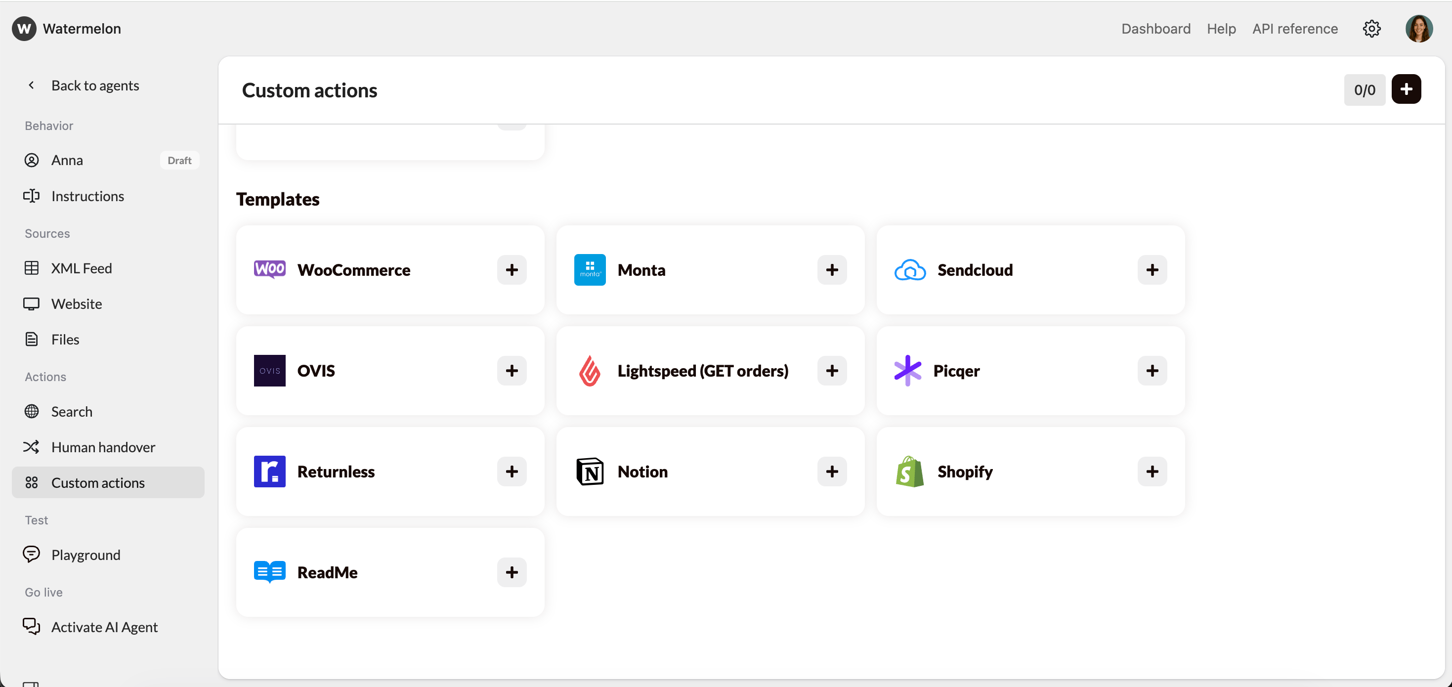Add the Picqer template
Screen dimensions: 1452x687
click(x=1152, y=371)
